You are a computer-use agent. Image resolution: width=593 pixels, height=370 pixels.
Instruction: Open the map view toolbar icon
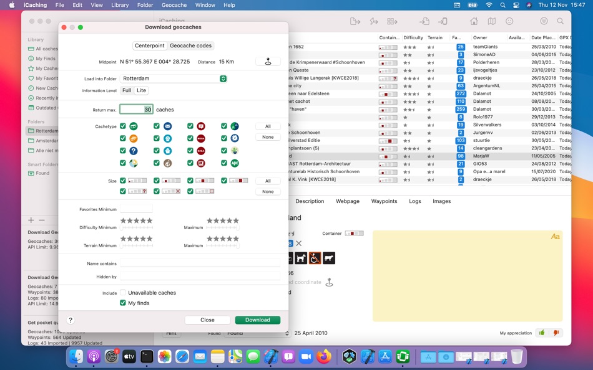click(491, 21)
